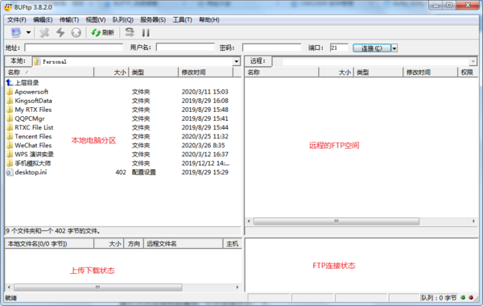Select the WeChat Files folder
The height and width of the screenshot is (306, 483).
[33, 145]
